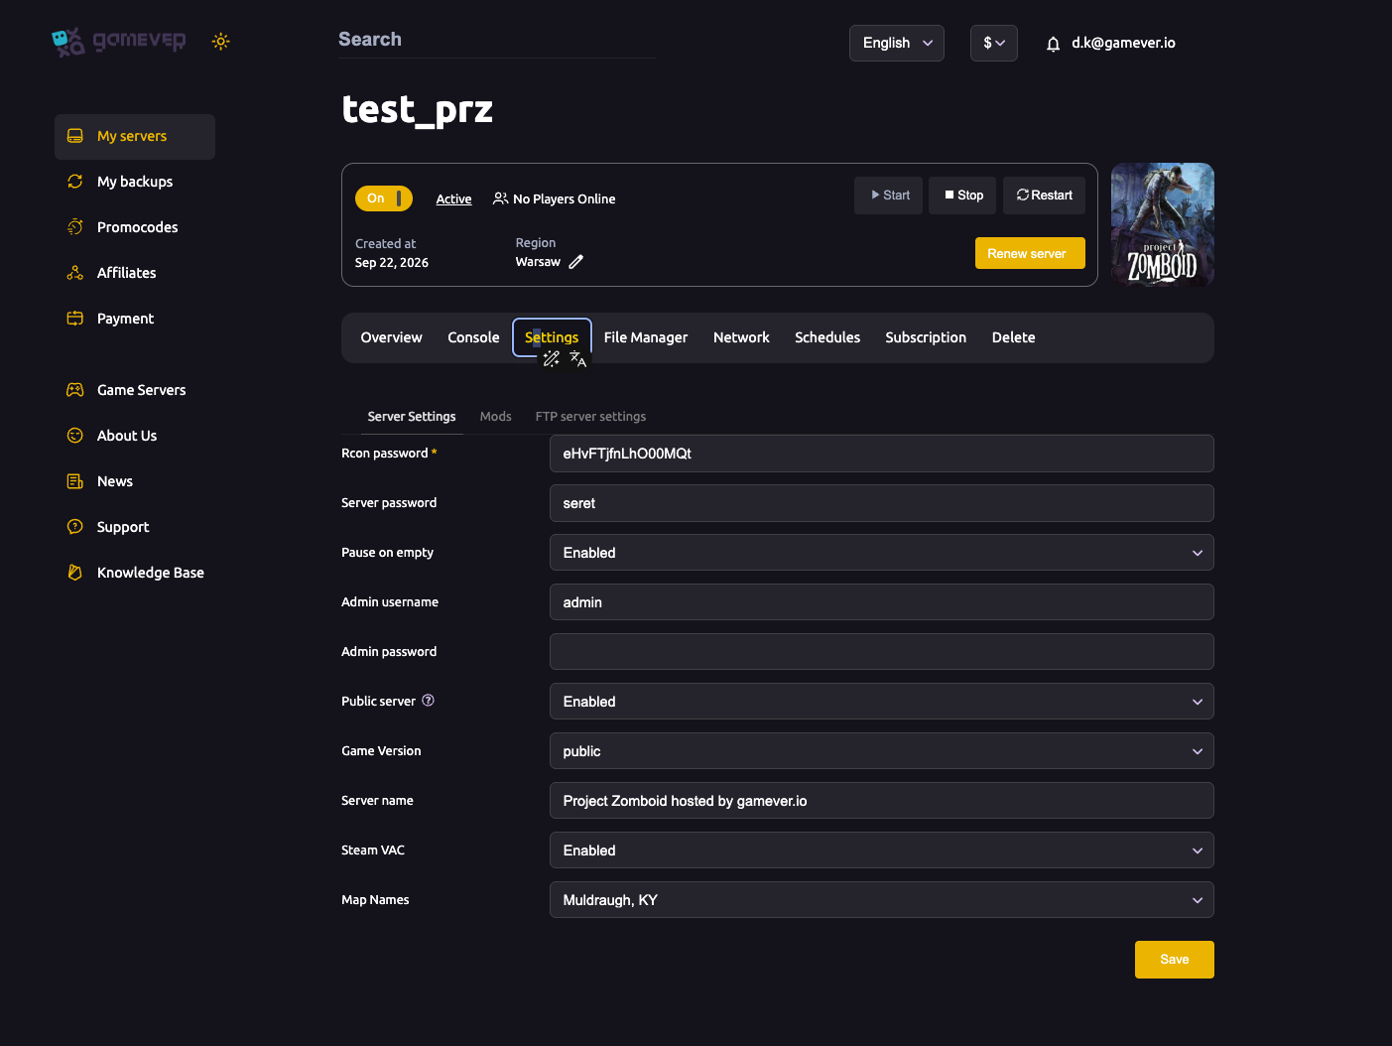Open the $ currency dropdown
This screenshot has height=1046, width=1392.
coord(994,43)
